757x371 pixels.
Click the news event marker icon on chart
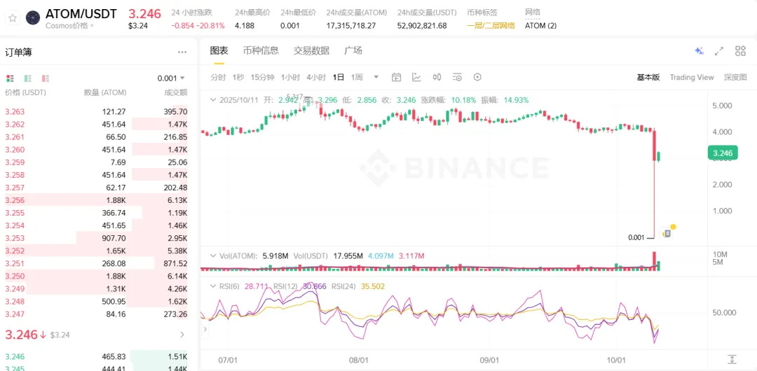click(x=667, y=234)
